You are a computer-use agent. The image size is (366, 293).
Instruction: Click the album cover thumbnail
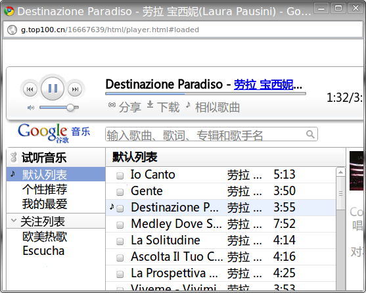[x=356, y=171]
